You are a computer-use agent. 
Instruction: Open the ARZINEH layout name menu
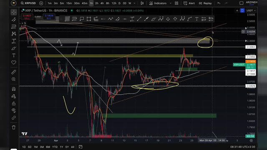coord(252,3)
